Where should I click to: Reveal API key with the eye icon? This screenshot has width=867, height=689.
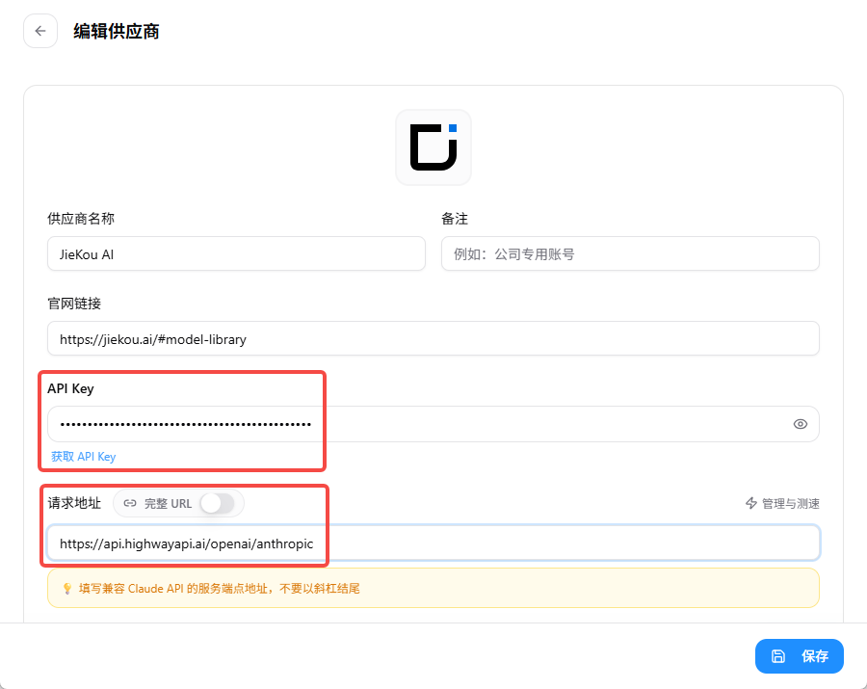801,424
